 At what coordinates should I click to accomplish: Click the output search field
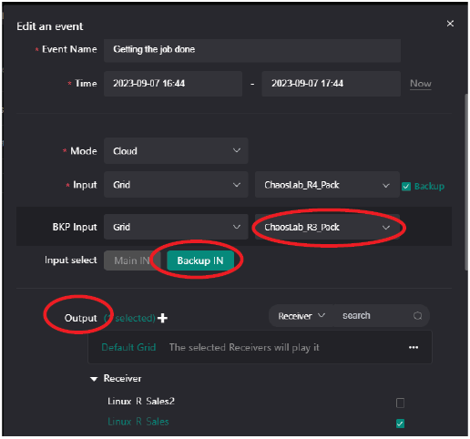tap(375, 316)
